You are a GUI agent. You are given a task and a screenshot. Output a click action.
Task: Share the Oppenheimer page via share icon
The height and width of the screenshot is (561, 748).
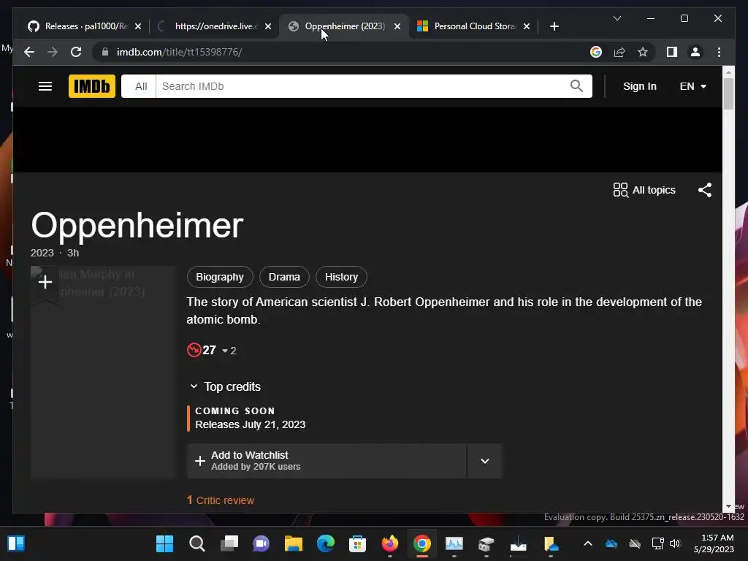(x=705, y=190)
